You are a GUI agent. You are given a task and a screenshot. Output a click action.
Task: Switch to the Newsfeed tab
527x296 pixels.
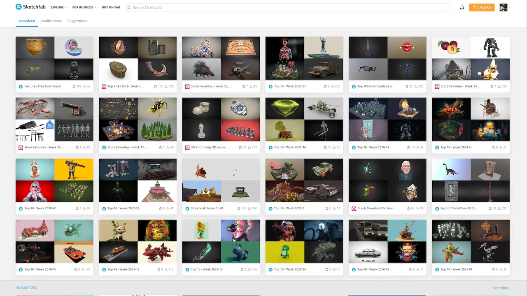pos(27,21)
